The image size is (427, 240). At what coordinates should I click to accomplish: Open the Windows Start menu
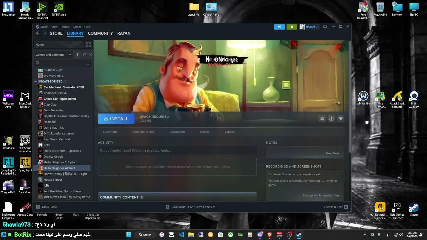(128, 235)
